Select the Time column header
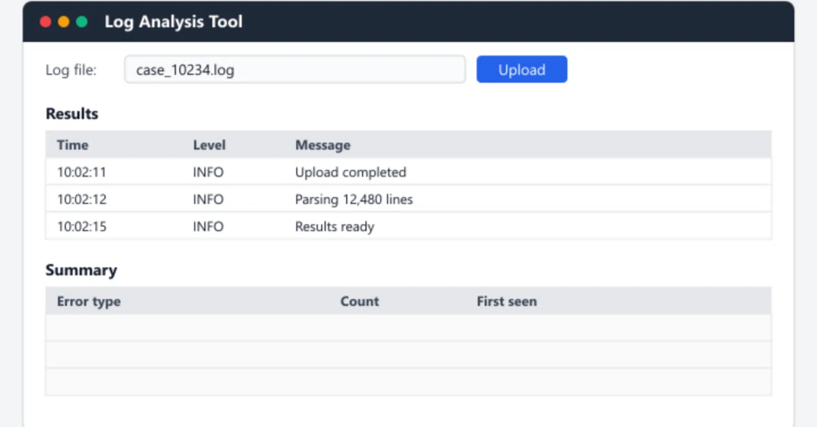This screenshot has height=427, width=817. pos(73,145)
